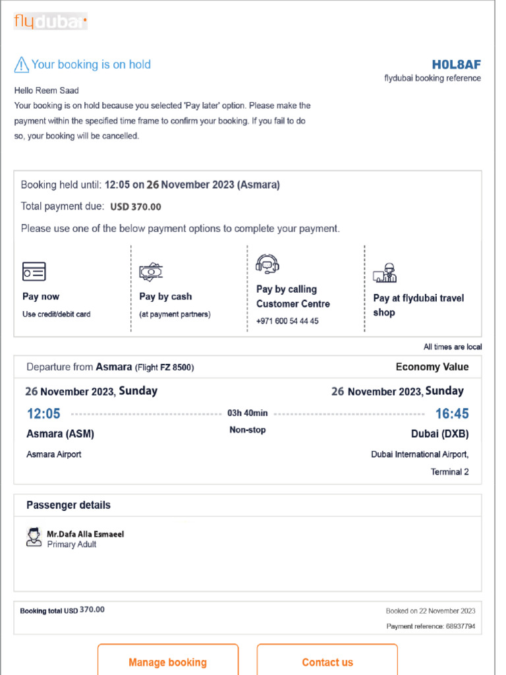Click the Contact us button
Screen dimensions: 506x675
coord(327,660)
